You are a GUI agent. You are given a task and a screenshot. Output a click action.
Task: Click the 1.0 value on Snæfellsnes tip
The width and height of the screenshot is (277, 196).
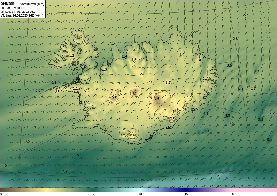pos(58,91)
